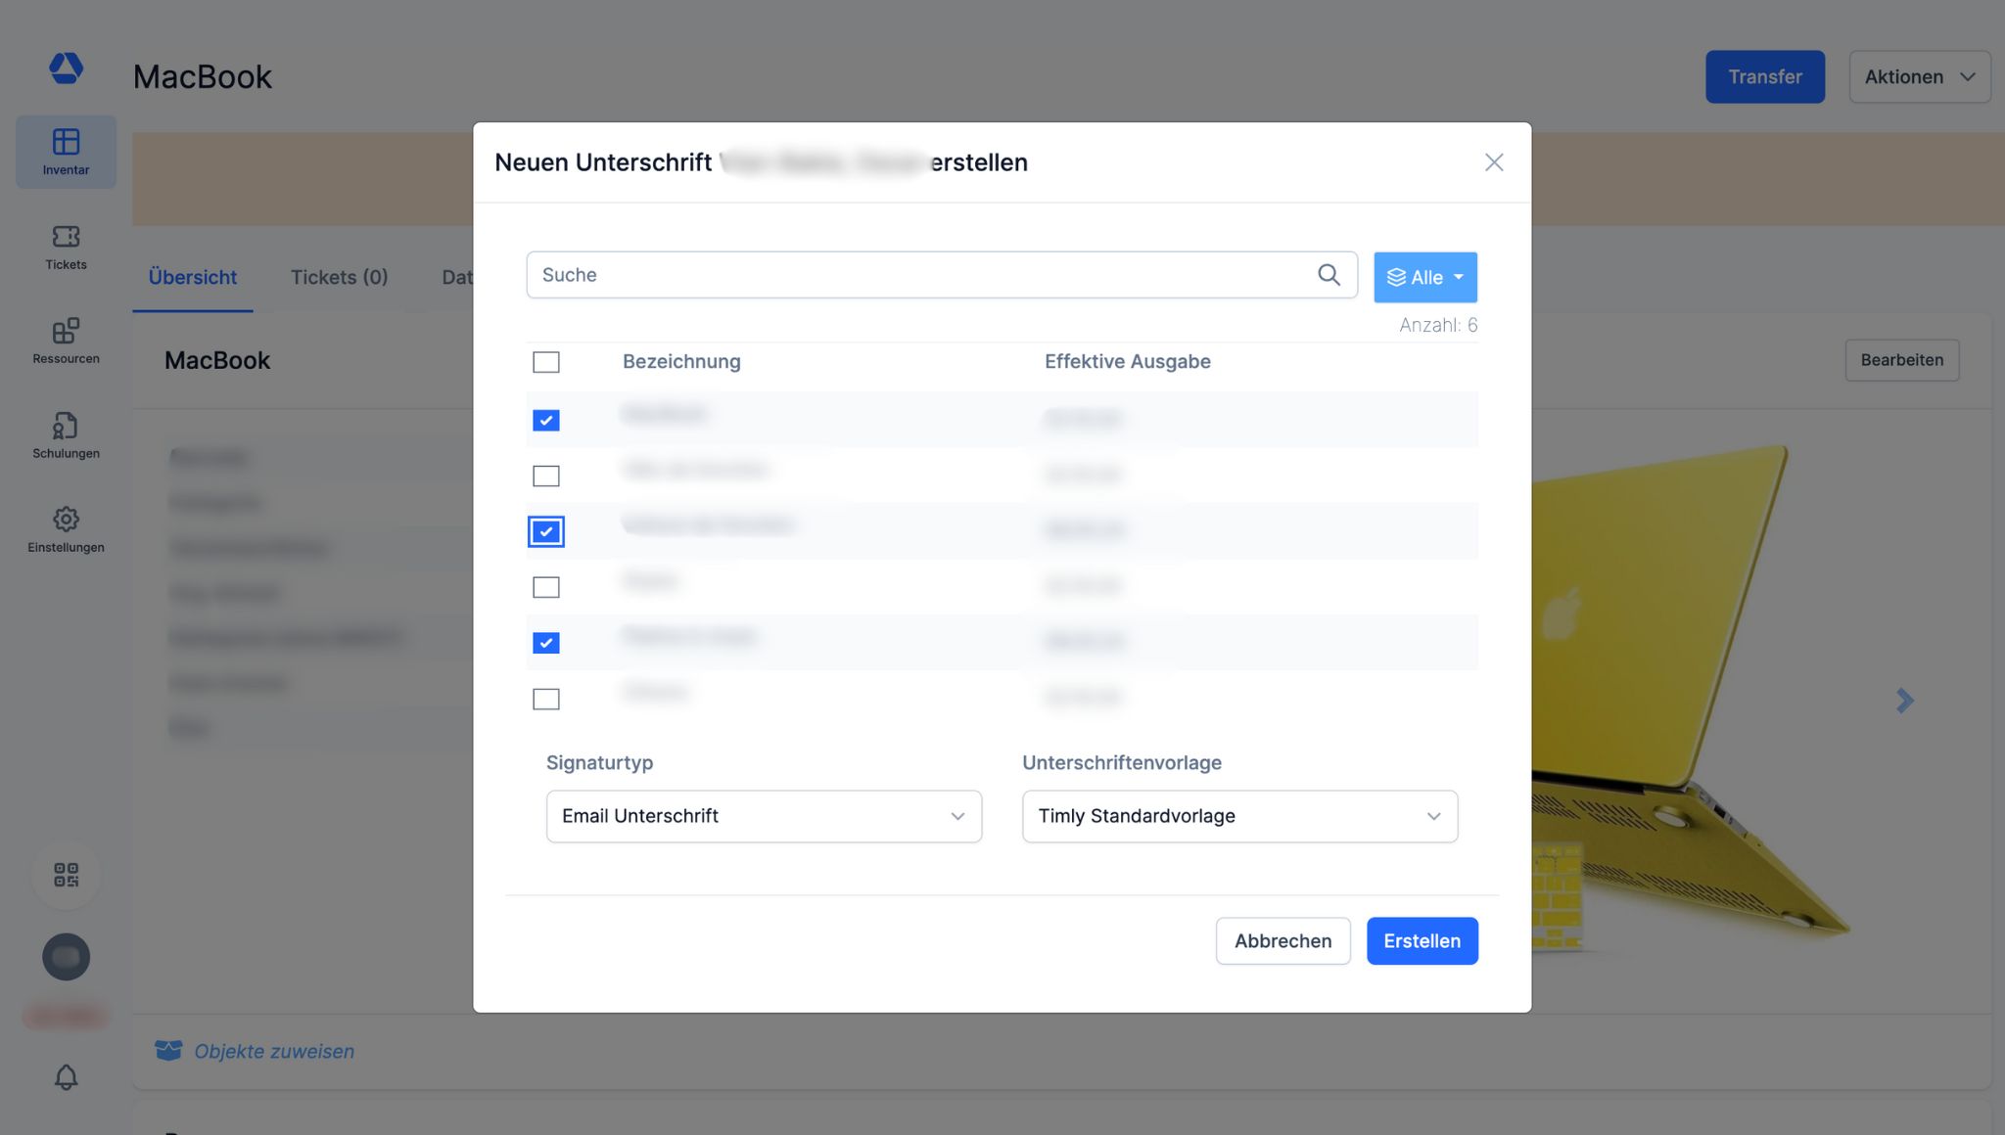Check the sixth row checkbox
This screenshot has width=2005, height=1135.
pos(546,699)
